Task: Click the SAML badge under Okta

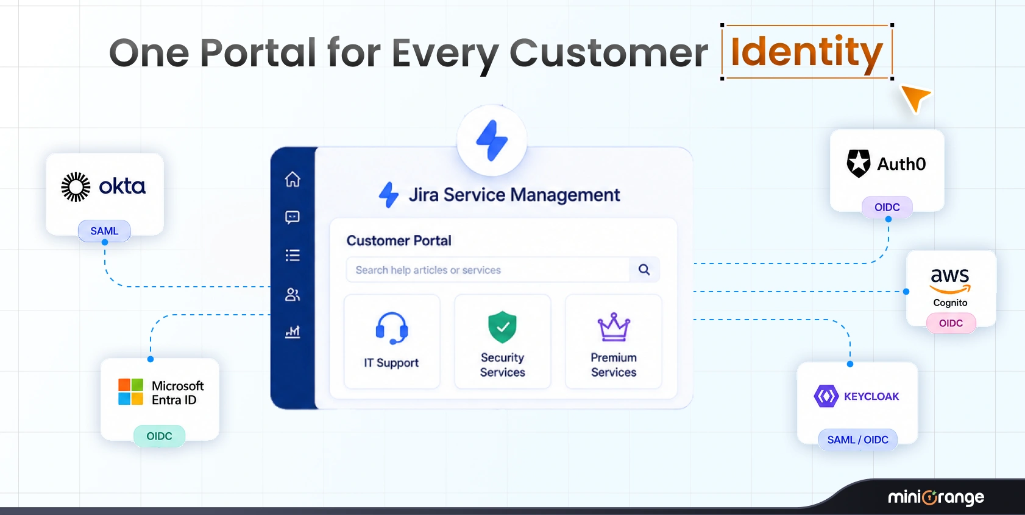Action: 104,231
